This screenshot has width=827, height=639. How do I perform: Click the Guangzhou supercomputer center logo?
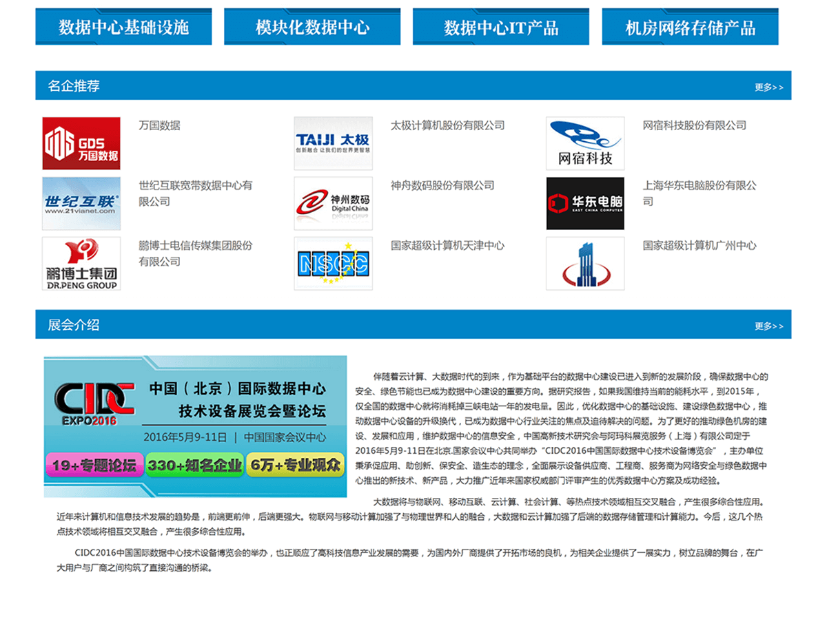point(585,264)
